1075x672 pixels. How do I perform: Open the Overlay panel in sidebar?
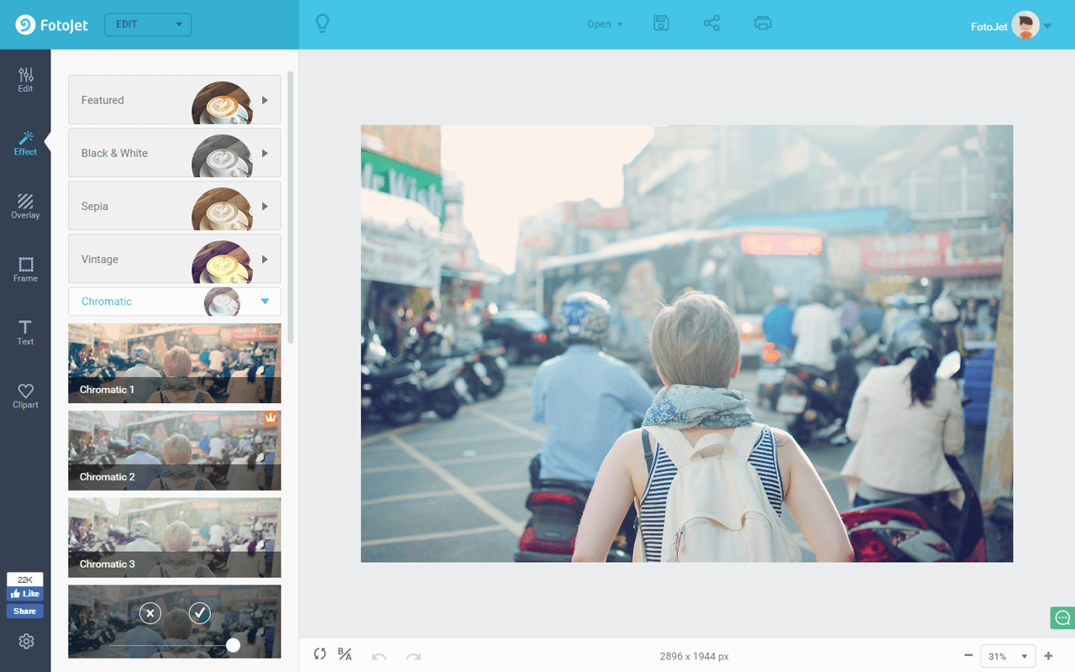click(25, 206)
